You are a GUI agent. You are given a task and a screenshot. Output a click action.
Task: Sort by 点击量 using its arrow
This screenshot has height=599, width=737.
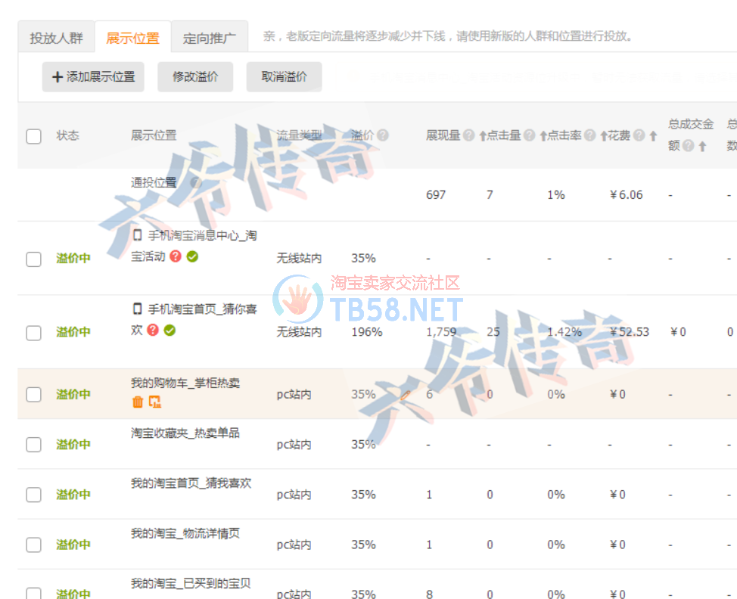click(543, 136)
